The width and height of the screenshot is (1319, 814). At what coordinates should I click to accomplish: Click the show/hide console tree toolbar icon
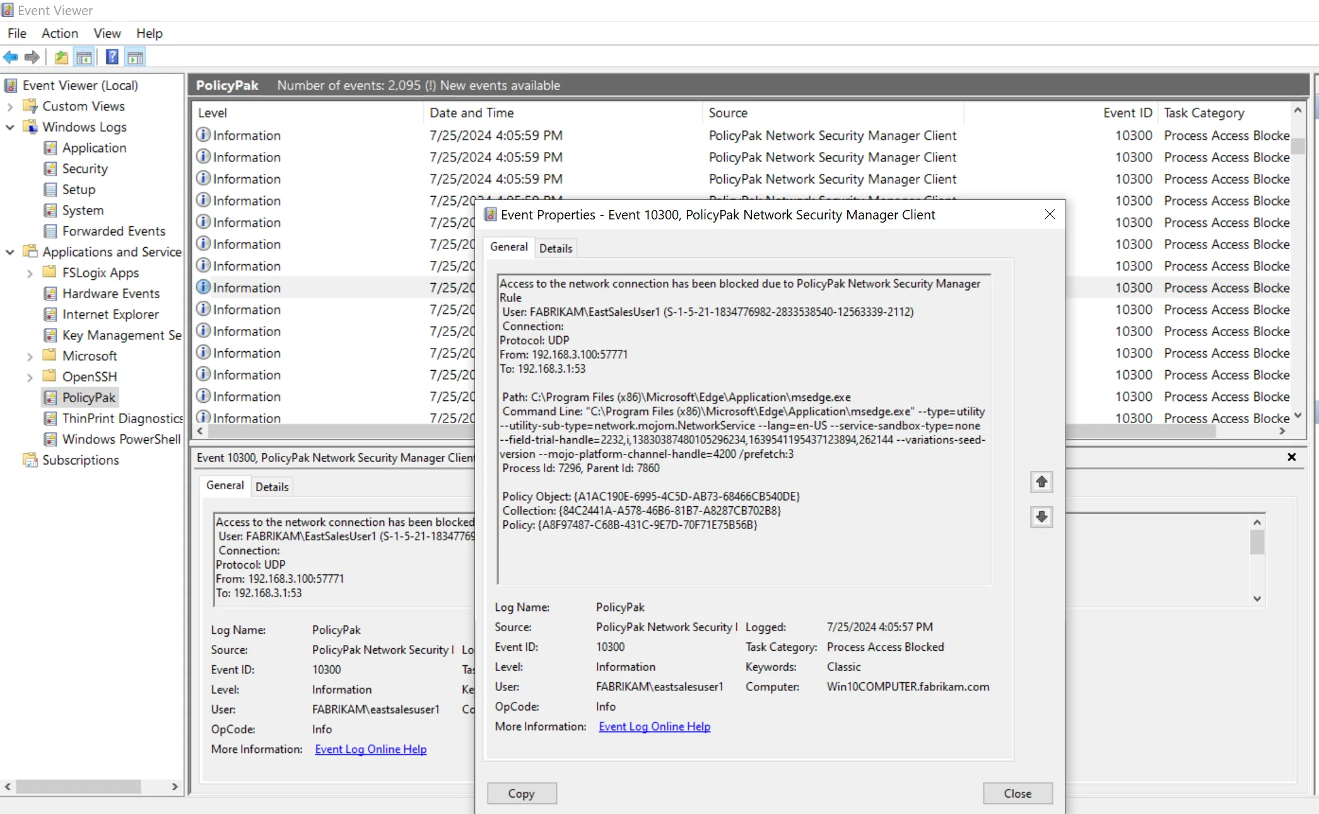84,57
